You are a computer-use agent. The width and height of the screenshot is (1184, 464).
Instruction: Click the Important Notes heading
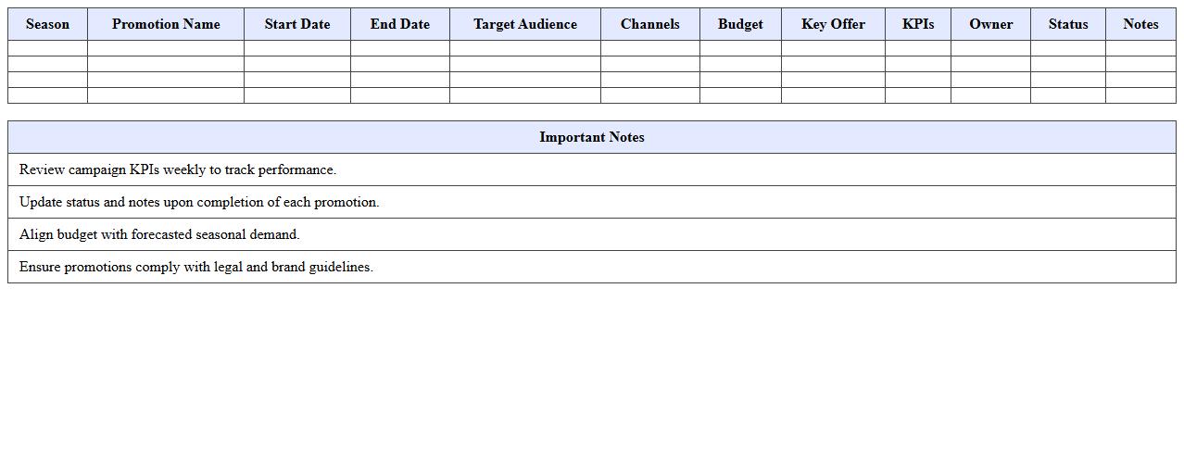click(592, 137)
